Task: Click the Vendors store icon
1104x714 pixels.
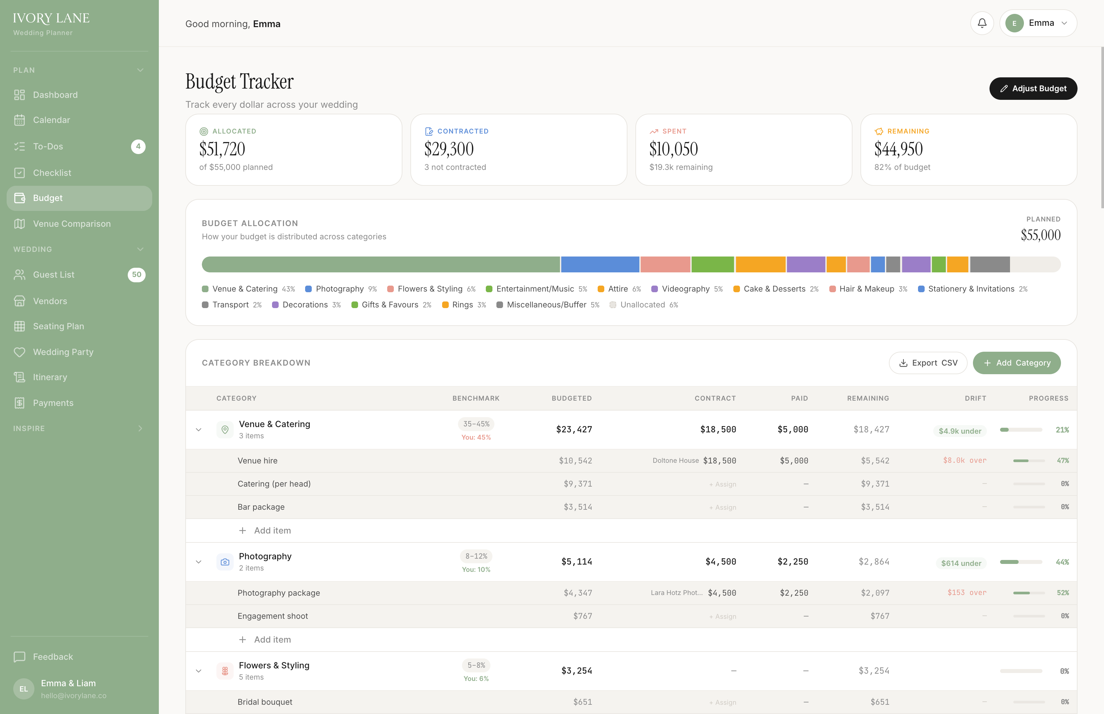Action: tap(20, 301)
